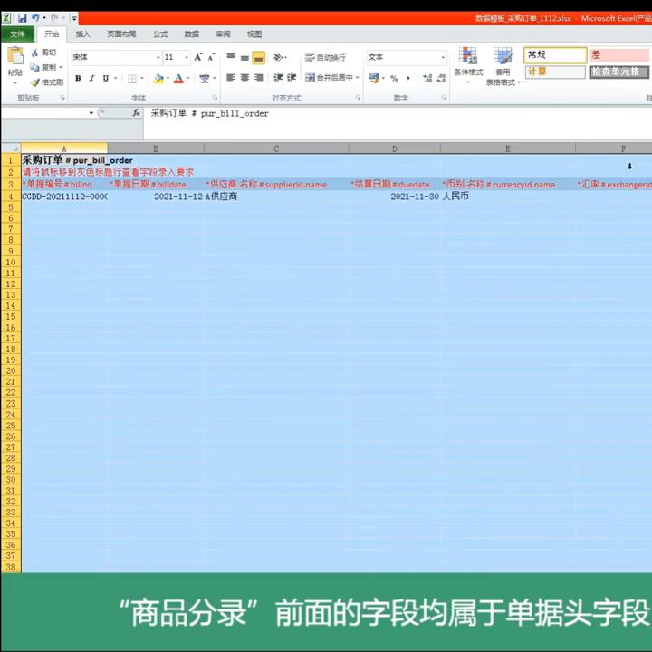The image size is (652, 652).
Task: Toggle center text horizontally
Action: point(244,77)
